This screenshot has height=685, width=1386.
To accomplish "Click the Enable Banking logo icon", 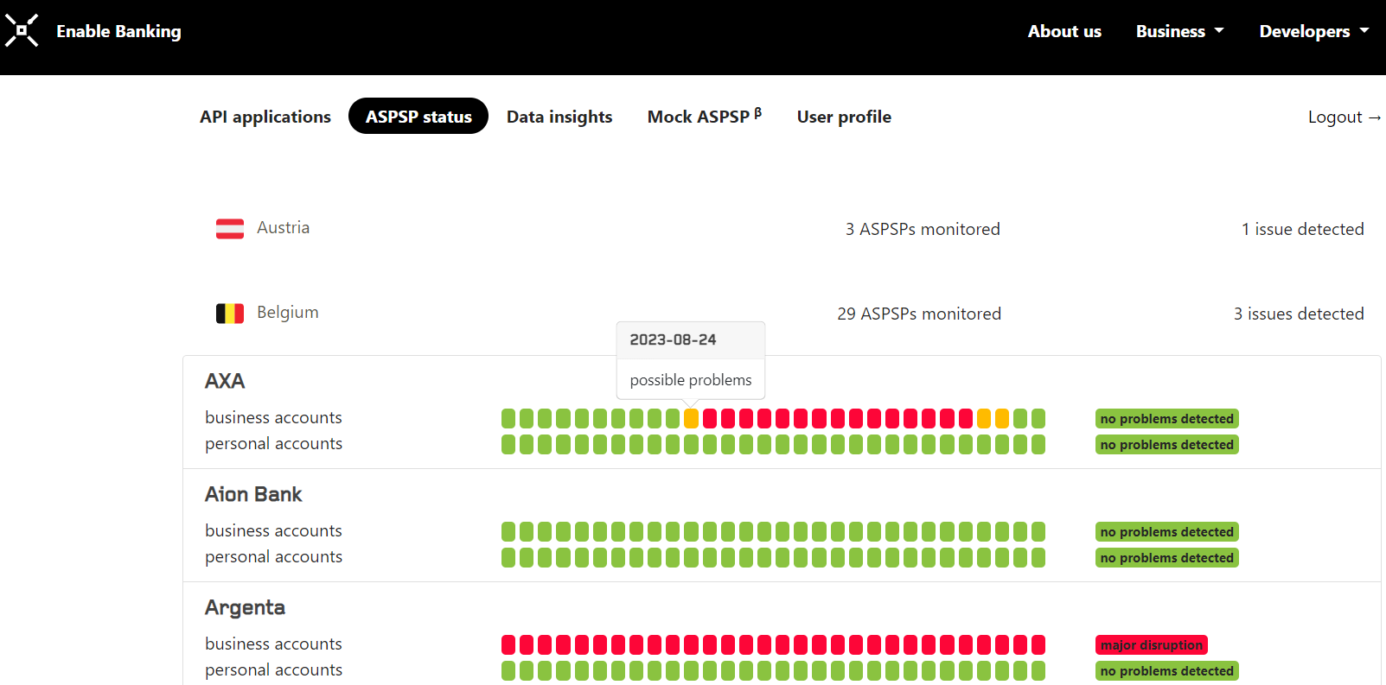I will (x=22, y=30).
